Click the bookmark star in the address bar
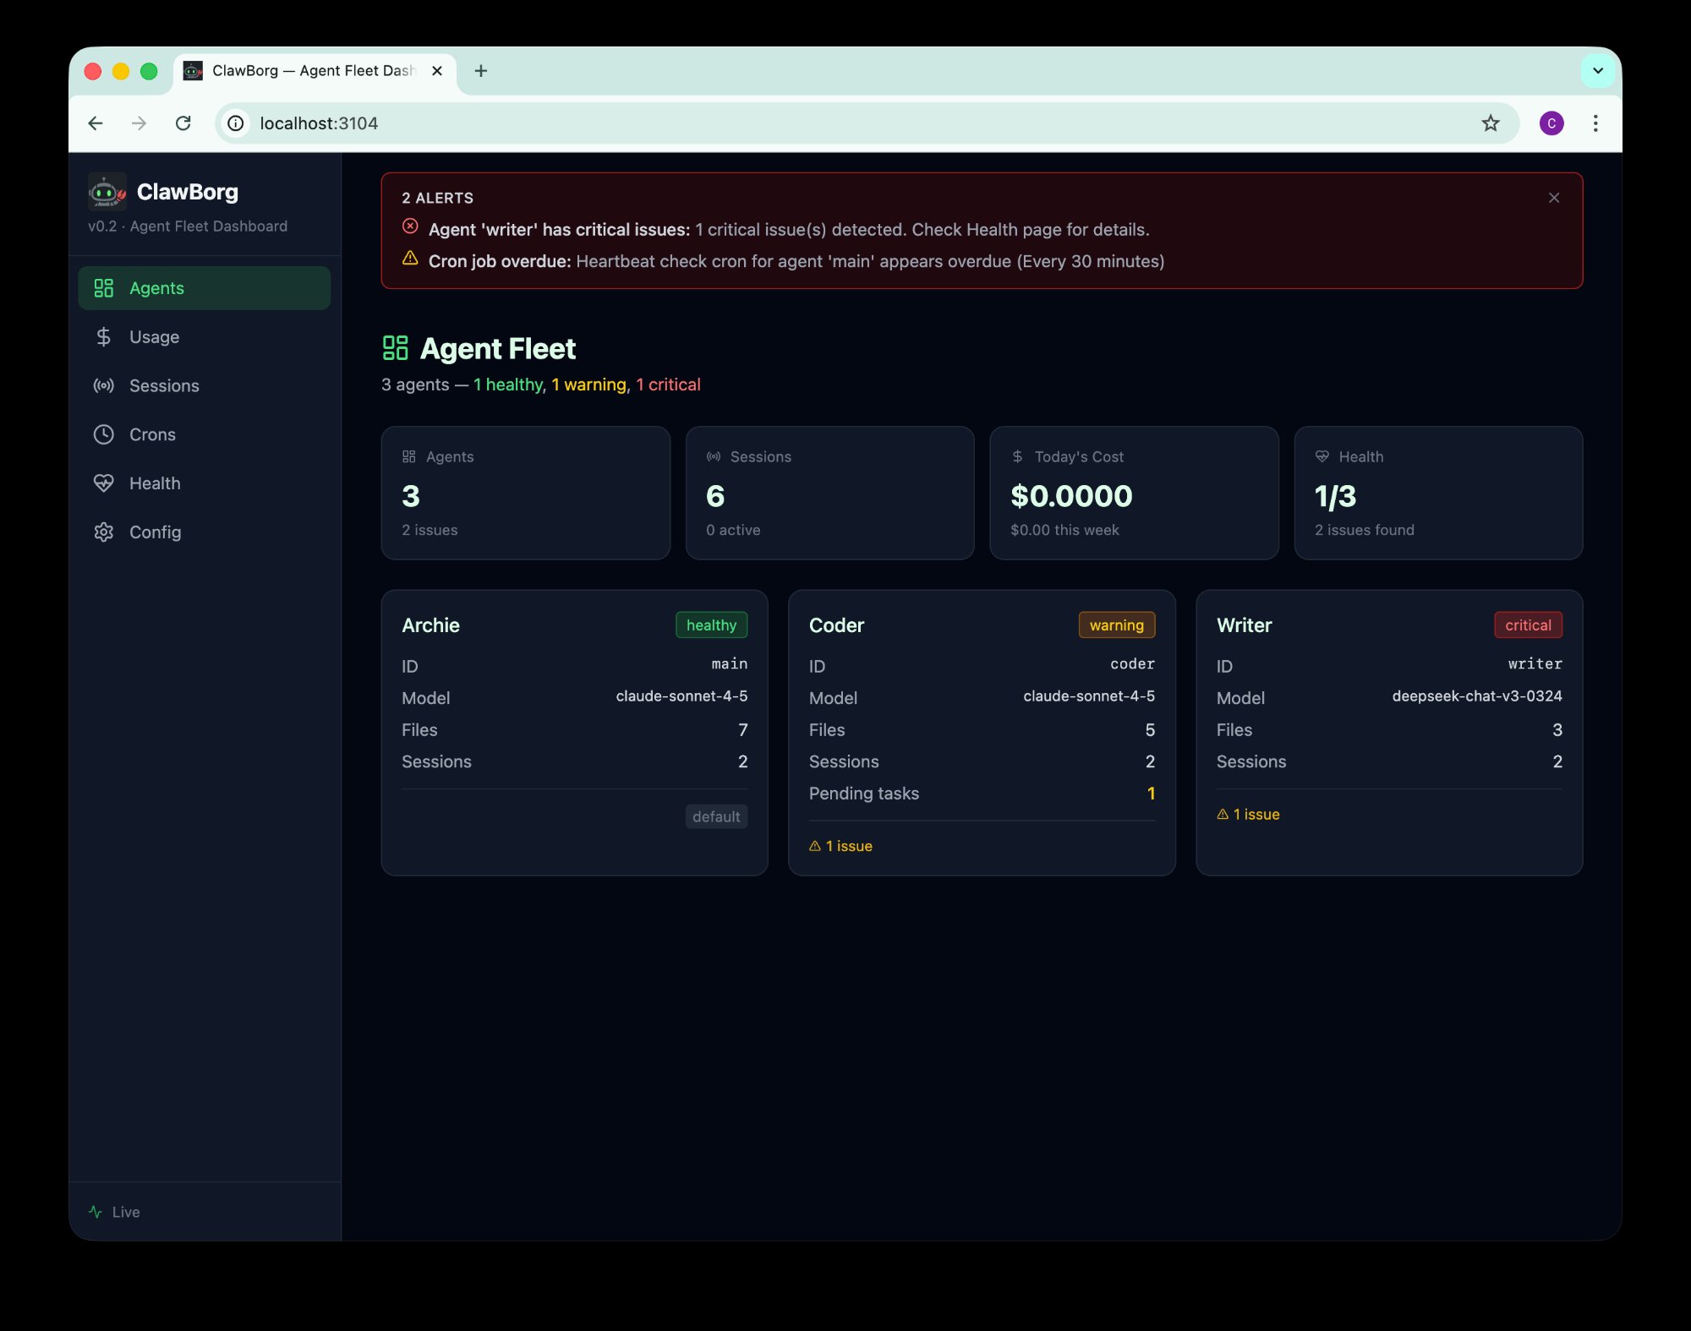Screen dimensions: 1691x1331 [x=1491, y=123]
